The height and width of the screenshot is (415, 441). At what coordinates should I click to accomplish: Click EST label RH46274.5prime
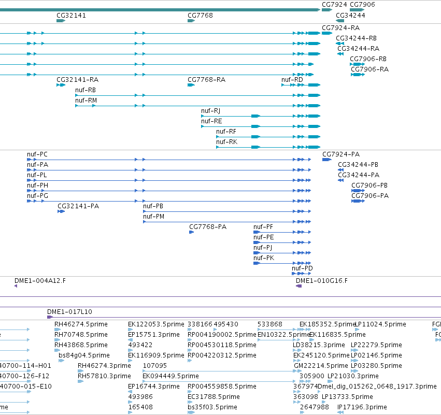(x=81, y=324)
